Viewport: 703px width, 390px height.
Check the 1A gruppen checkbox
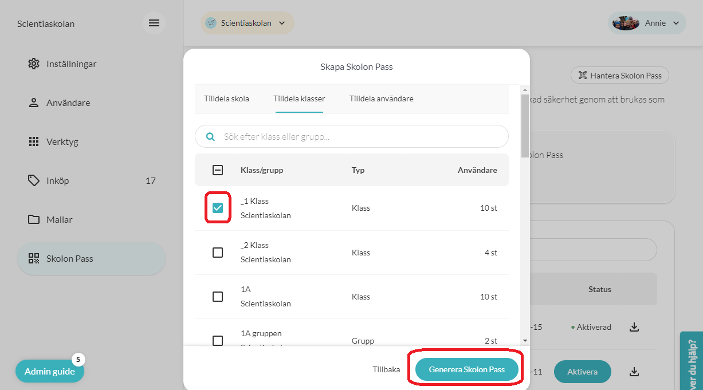[218, 341]
